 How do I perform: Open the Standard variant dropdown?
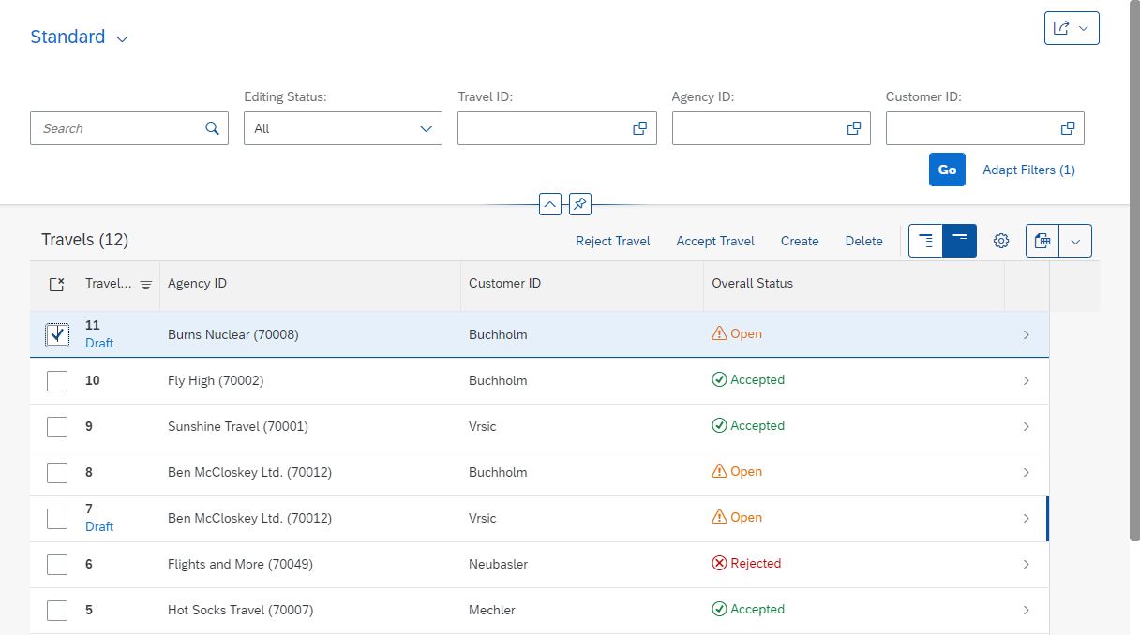click(122, 38)
